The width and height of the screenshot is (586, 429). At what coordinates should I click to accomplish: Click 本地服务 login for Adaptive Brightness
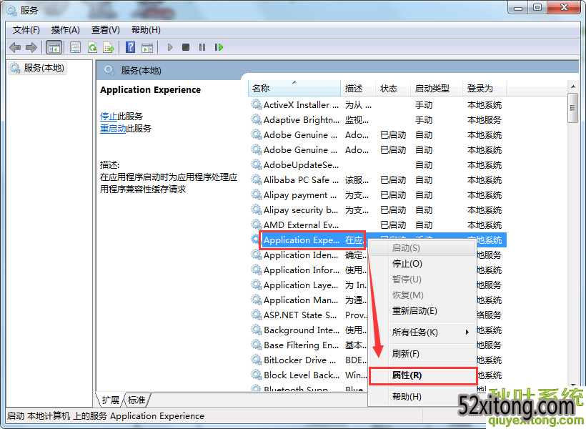[485, 119]
